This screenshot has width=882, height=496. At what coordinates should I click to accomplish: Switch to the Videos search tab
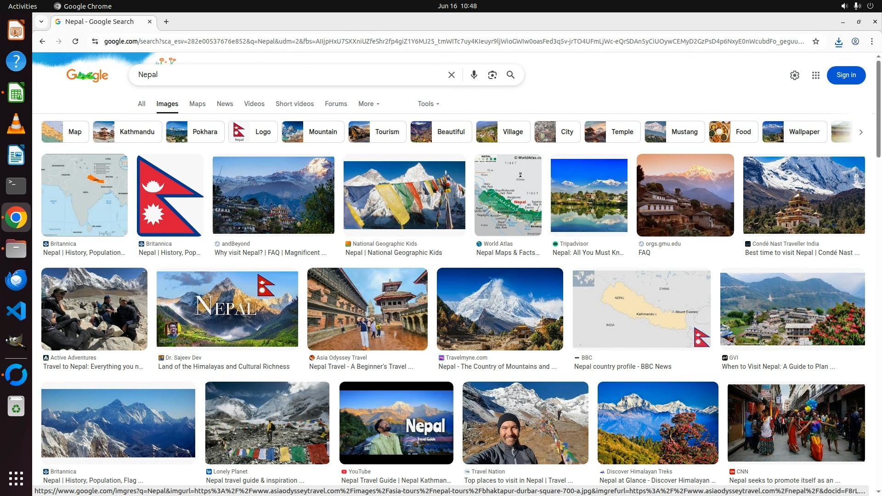(x=254, y=104)
